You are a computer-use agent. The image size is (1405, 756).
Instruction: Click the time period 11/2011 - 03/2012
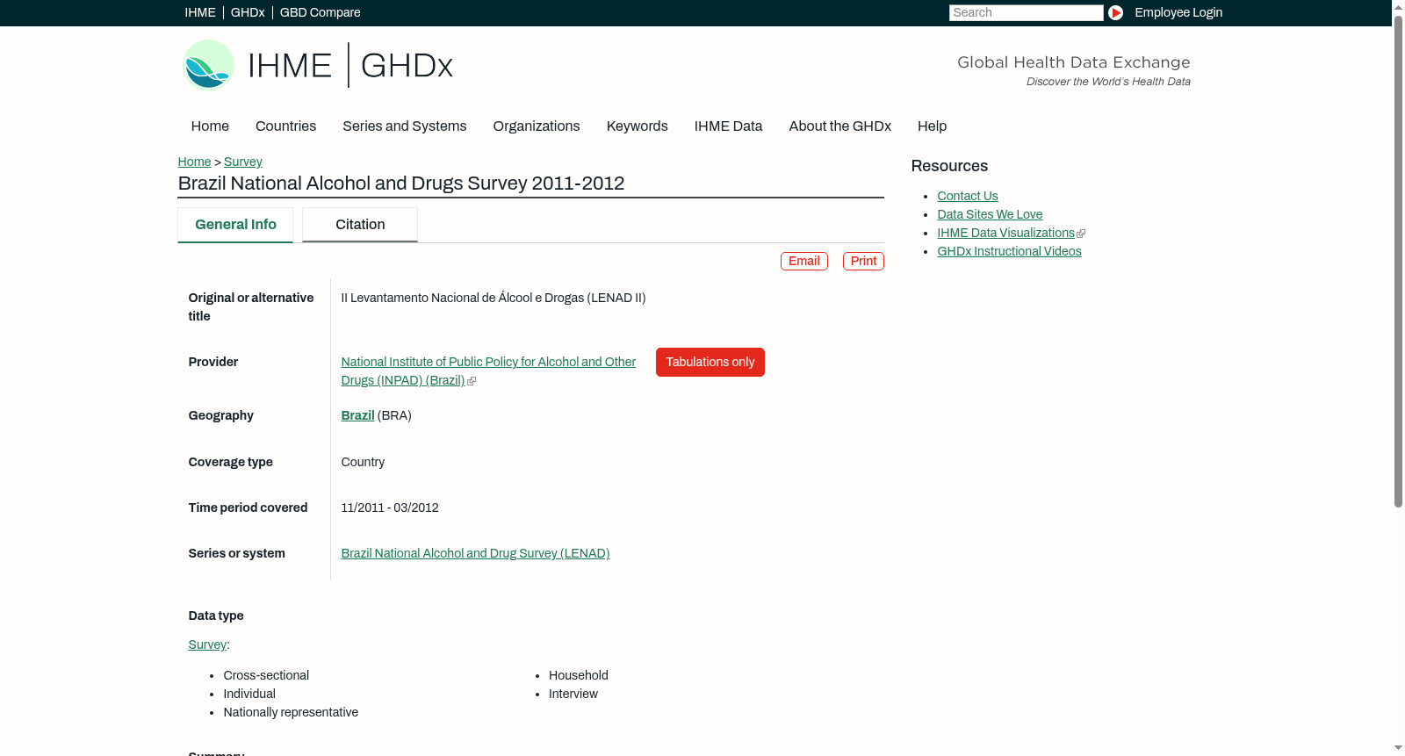click(x=390, y=508)
